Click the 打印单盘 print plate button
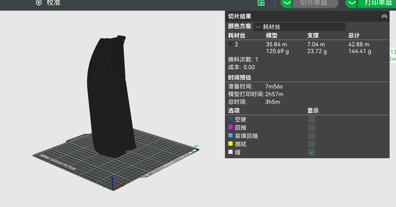 pos(377,3)
